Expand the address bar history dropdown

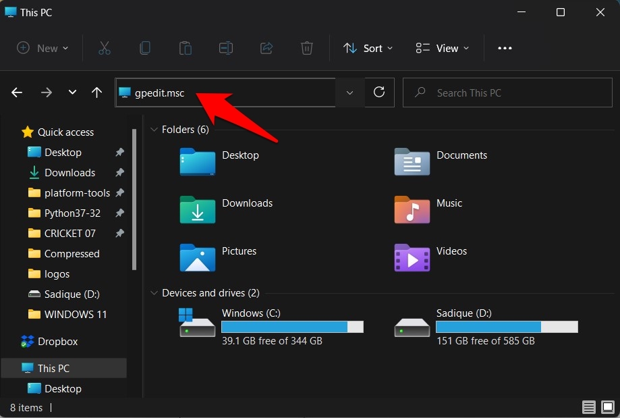[x=349, y=93]
